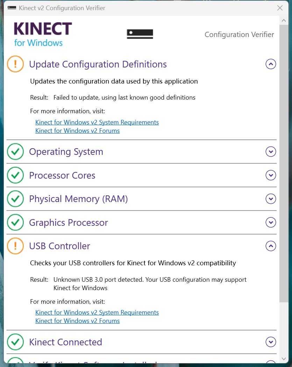Click the Kinect sensor icon in header
This screenshot has width=292, height=367.
point(140,34)
